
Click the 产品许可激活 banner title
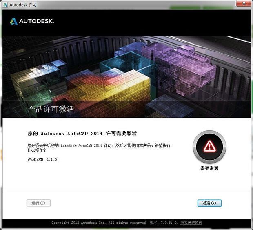[x=51, y=109]
